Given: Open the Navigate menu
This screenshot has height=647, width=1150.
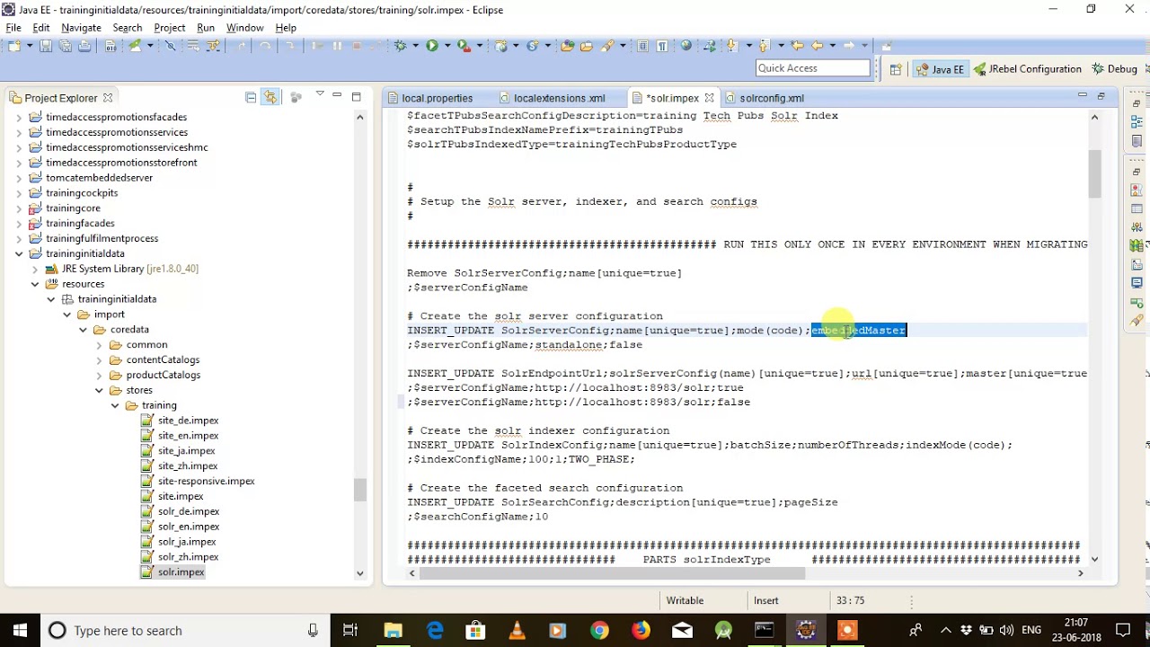Looking at the screenshot, I should tap(81, 28).
